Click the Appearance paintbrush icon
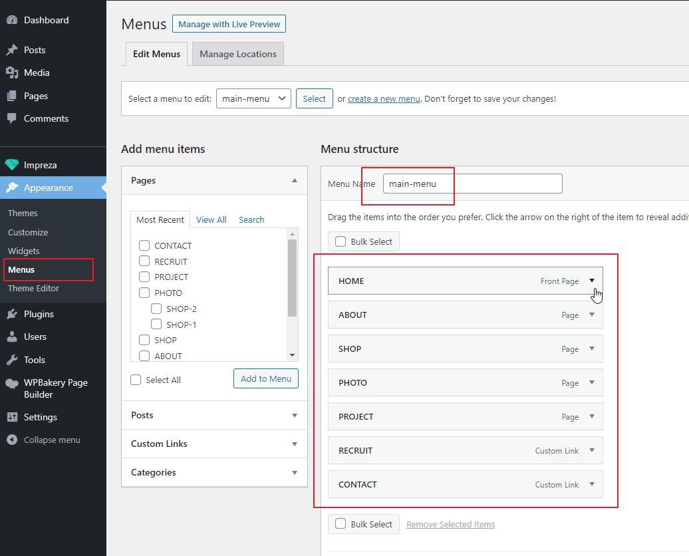Screen dimensions: 689x556 coord(12,188)
